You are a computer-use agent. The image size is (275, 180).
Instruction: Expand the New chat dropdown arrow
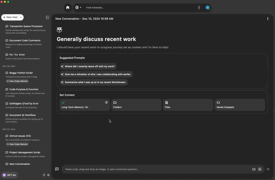21,17
